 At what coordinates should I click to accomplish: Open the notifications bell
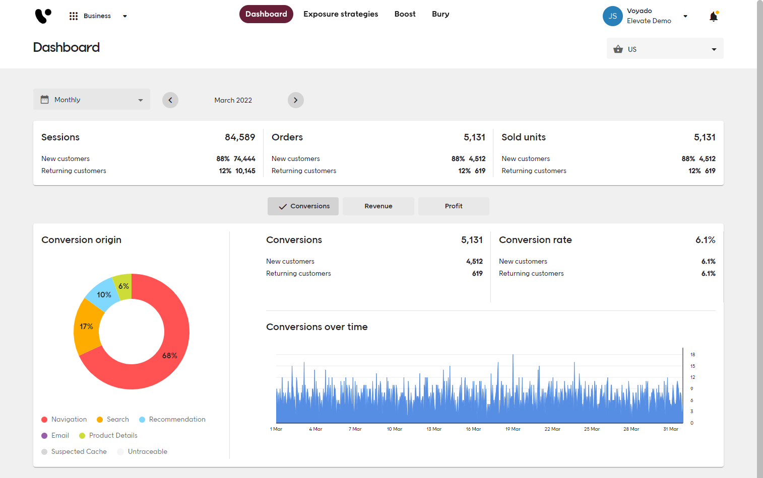(x=714, y=17)
